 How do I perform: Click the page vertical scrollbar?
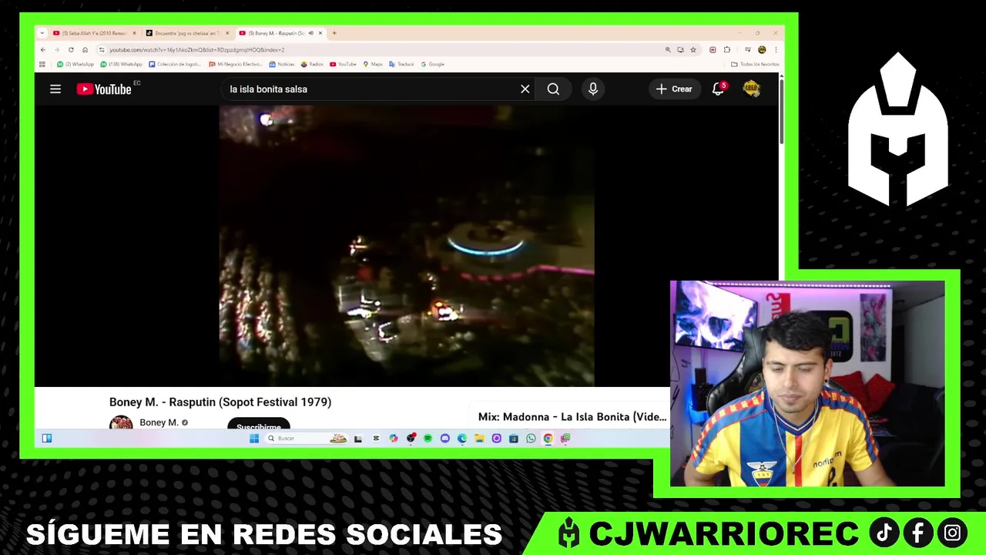coord(781,112)
